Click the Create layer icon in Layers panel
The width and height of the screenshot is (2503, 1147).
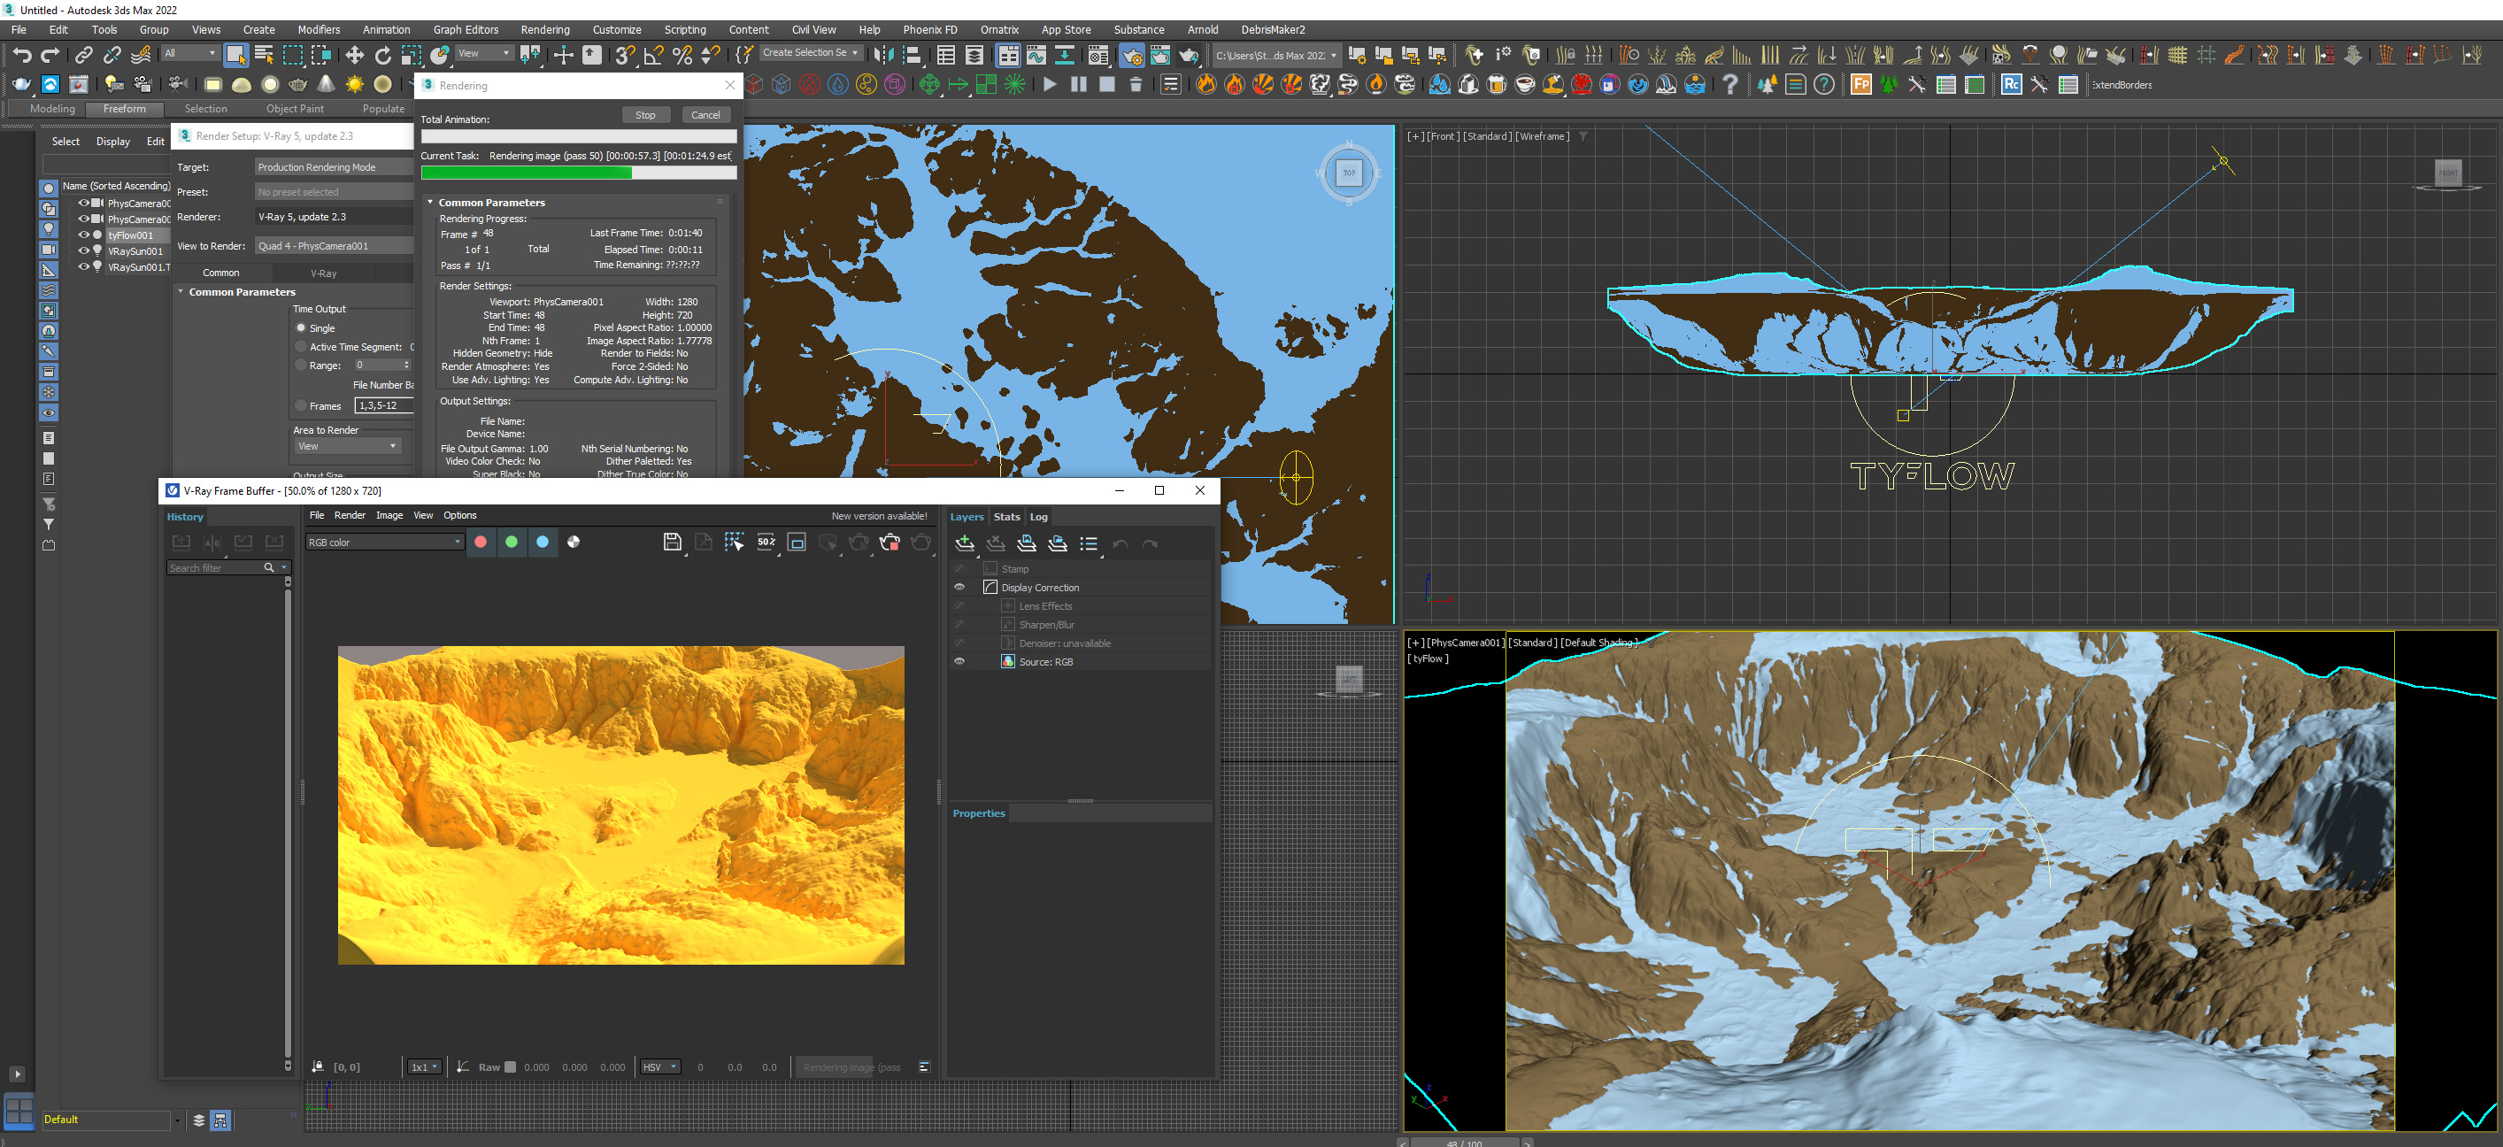click(x=964, y=543)
